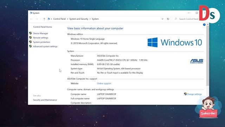Click the ASUS logo

coord(197,61)
